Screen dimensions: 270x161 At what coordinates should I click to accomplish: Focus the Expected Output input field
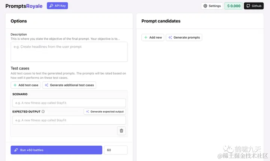pyautogui.click(x=69, y=120)
